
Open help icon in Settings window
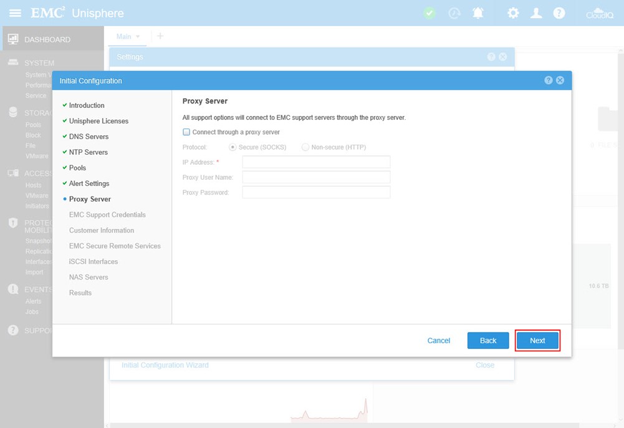(491, 57)
